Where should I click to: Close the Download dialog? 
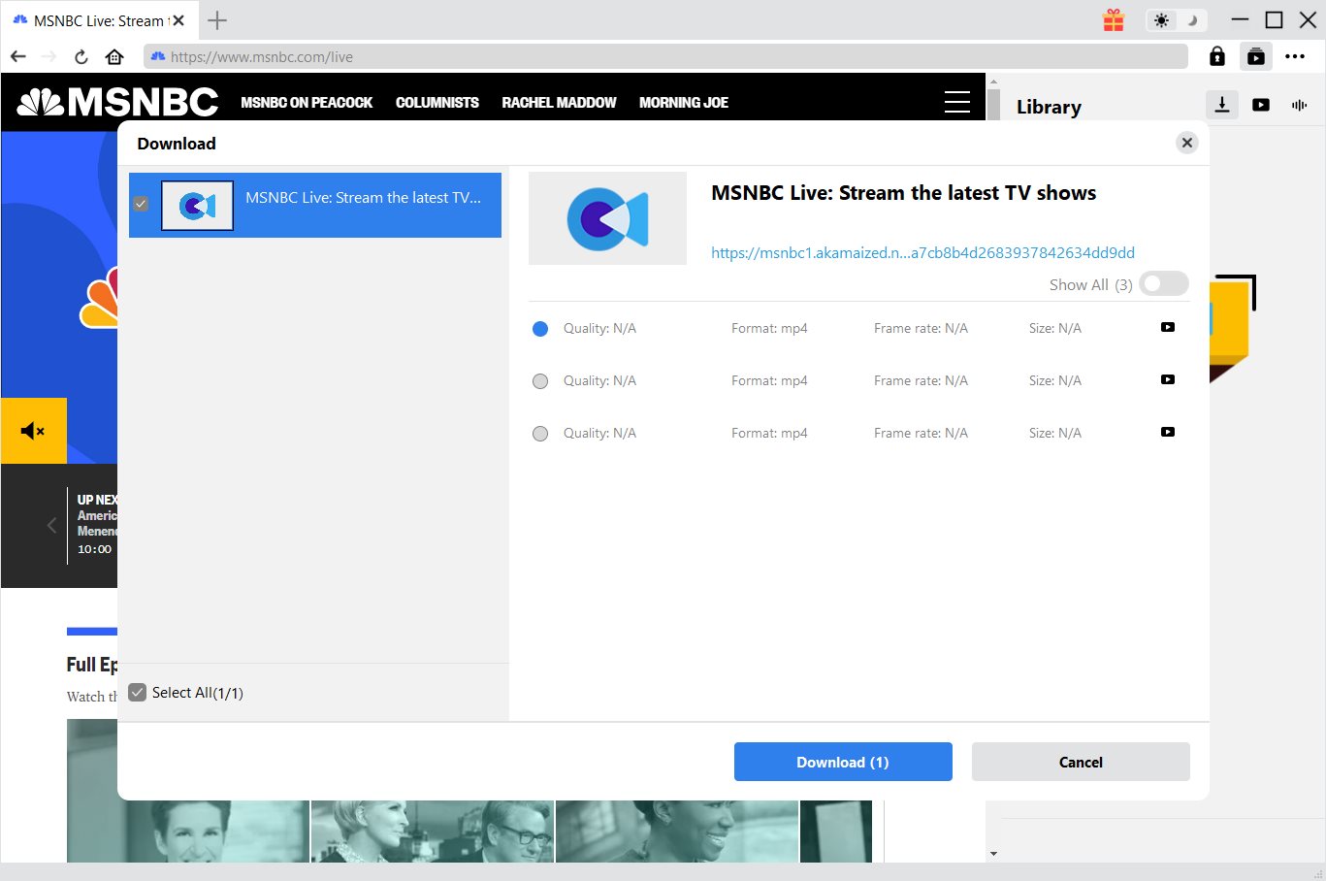(1186, 143)
